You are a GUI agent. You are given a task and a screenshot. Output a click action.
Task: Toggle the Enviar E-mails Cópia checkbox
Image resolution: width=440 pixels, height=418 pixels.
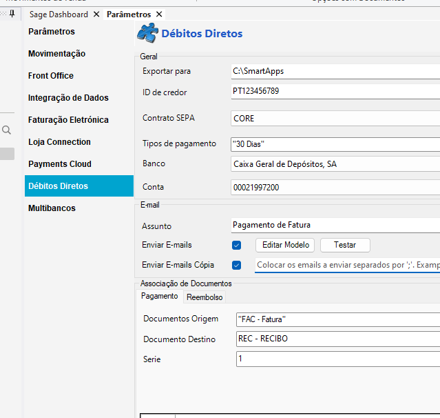pyautogui.click(x=236, y=265)
